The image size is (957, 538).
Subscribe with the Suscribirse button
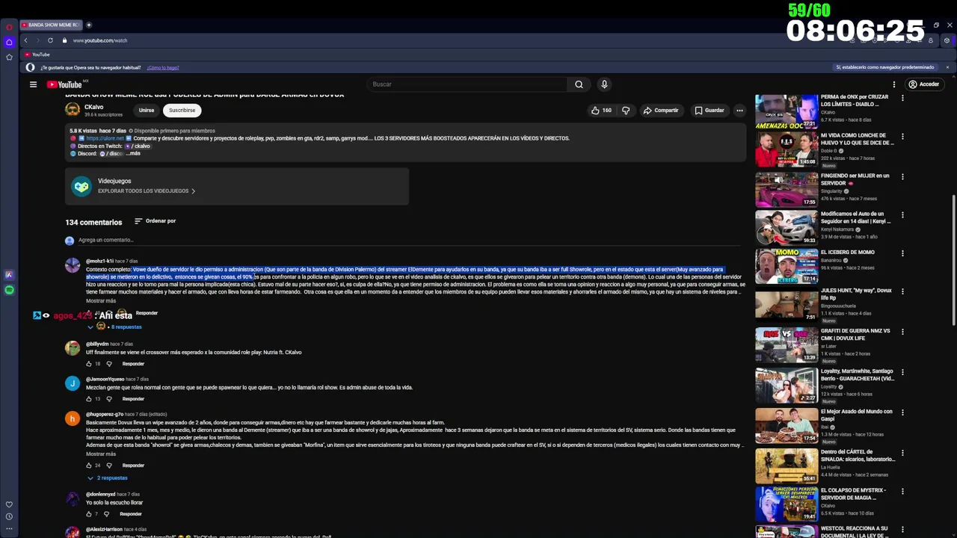[182, 111]
